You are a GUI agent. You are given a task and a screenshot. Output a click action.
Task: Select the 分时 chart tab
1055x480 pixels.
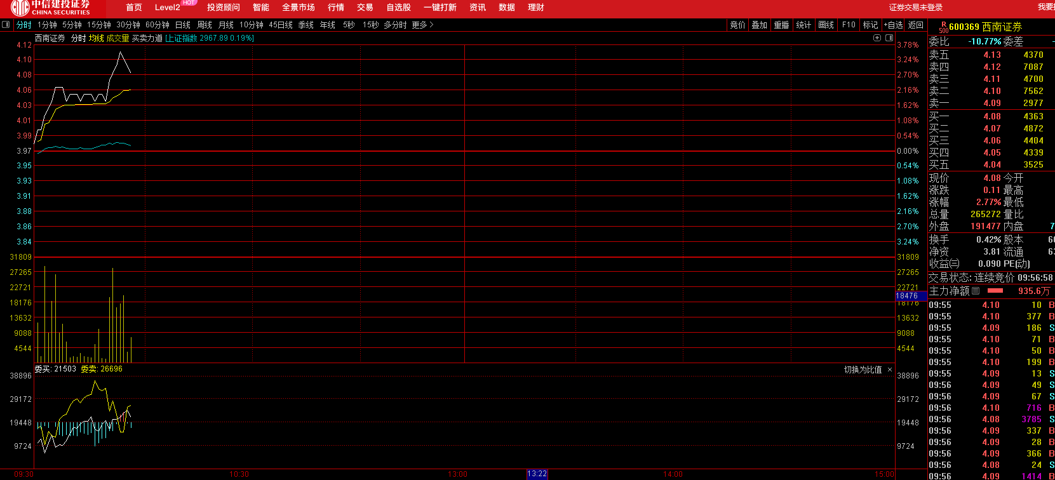[24, 25]
